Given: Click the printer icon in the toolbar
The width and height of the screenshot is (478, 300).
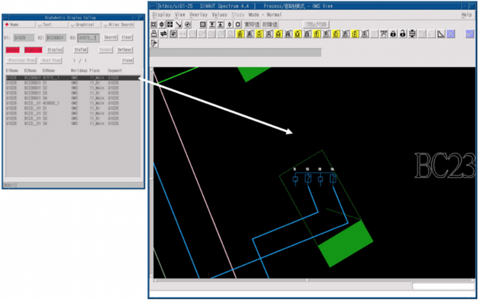Looking at the screenshot, I should (154, 34).
